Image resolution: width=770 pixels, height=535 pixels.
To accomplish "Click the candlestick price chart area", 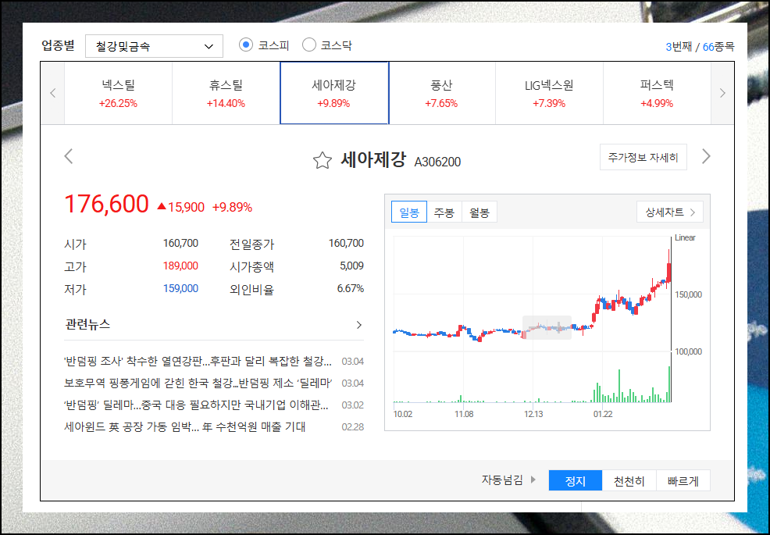I will 533,294.
